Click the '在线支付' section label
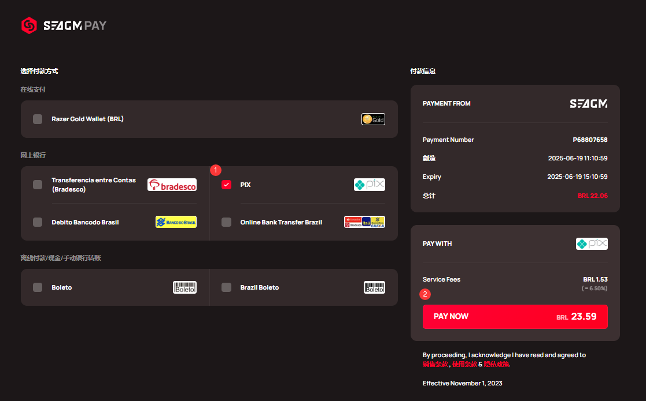 33,89
